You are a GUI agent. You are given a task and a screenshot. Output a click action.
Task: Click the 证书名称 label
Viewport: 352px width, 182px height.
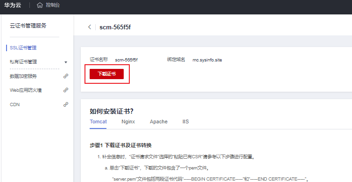point(99,60)
